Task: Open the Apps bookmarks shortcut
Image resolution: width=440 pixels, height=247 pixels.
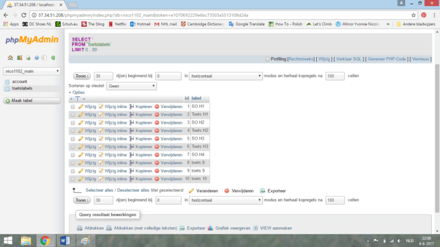Action: (x=10, y=24)
